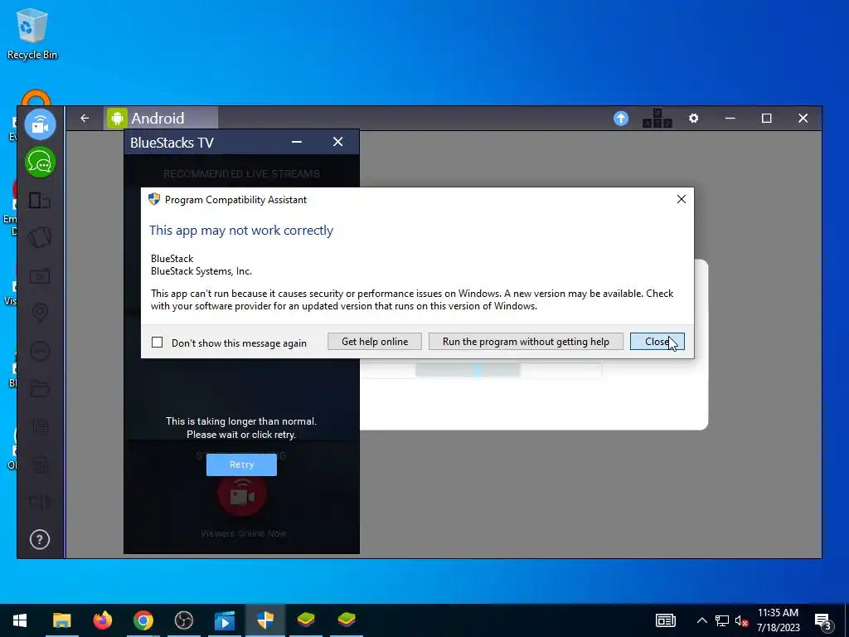Viewport: 849px width, 637px height.
Task: Launch Firefox from the taskbar
Action: point(102,620)
